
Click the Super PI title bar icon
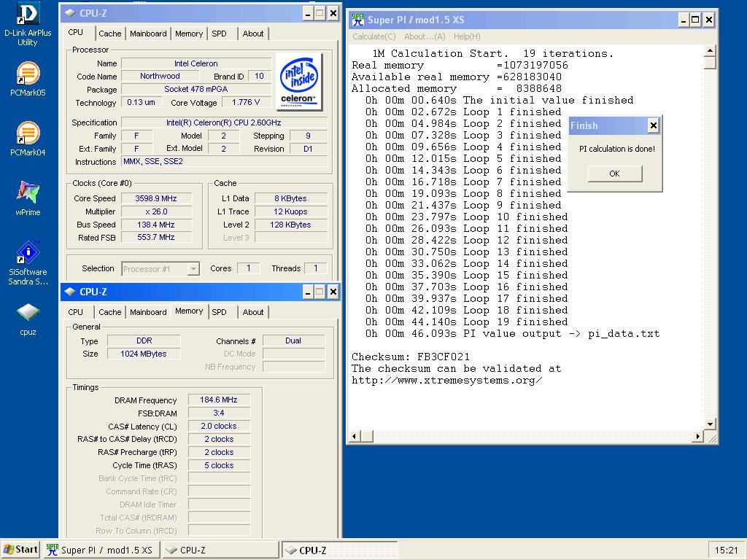(x=357, y=20)
